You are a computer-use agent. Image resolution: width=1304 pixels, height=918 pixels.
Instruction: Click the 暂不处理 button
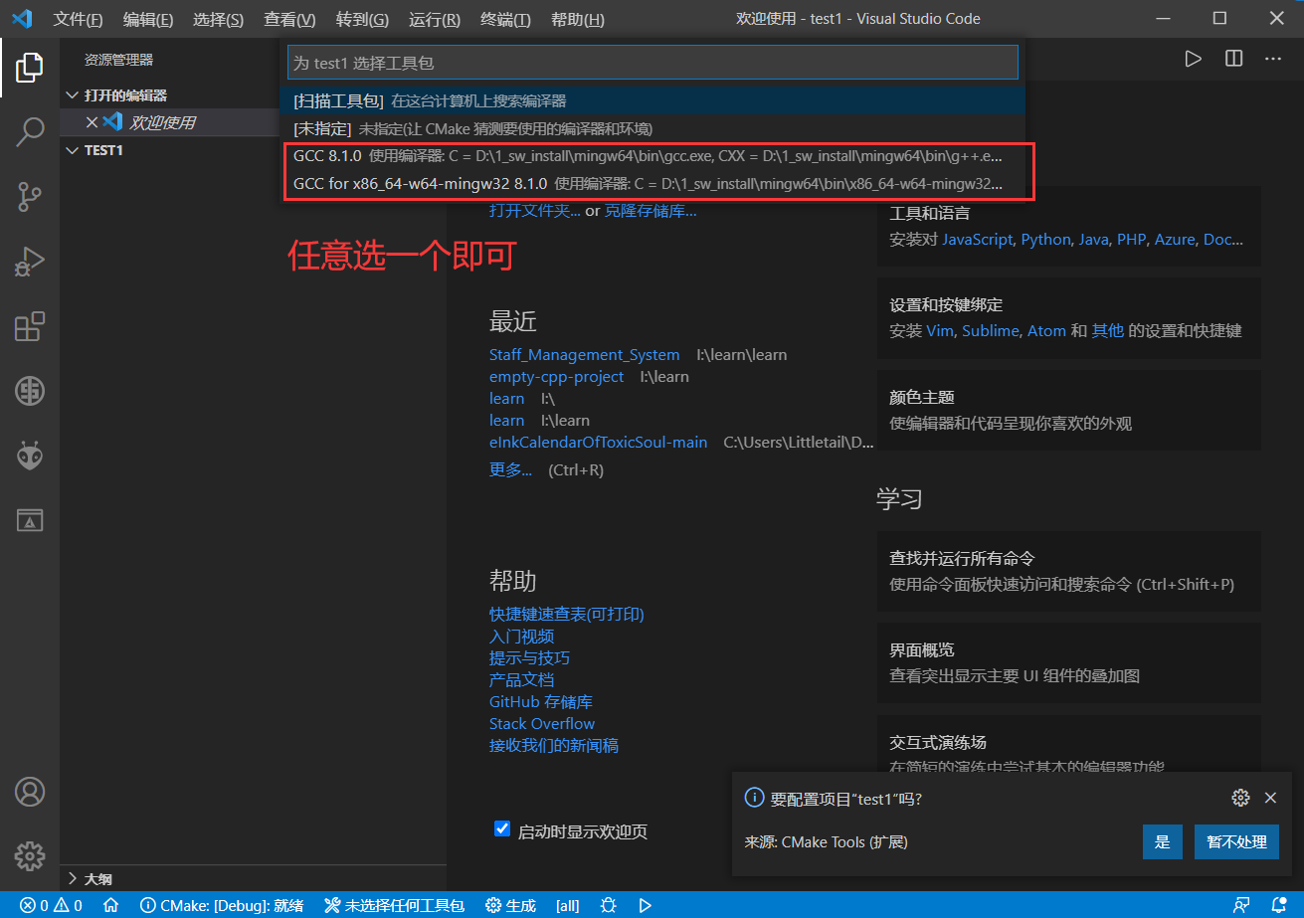click(x=1236, y=841)
